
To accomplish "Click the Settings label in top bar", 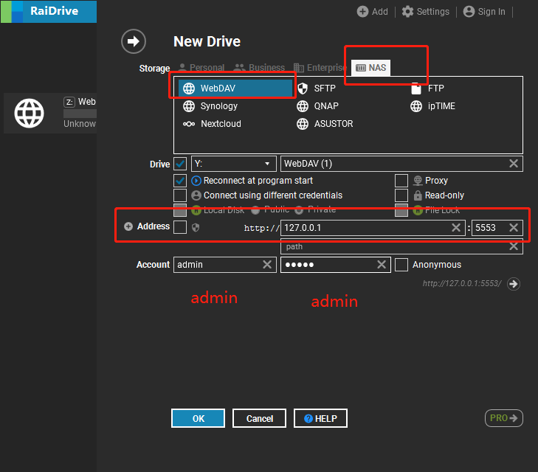I will [x=432, y=12].
